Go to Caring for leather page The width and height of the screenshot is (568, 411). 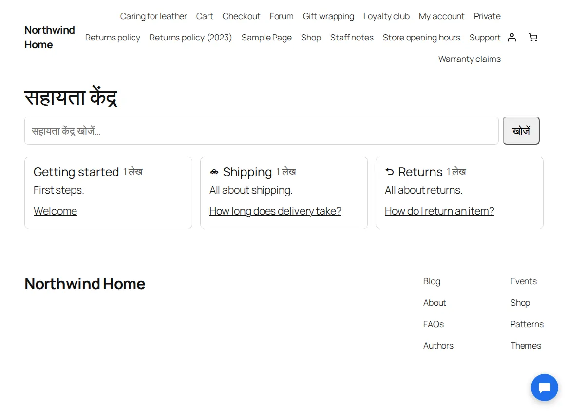pos(153,16)
